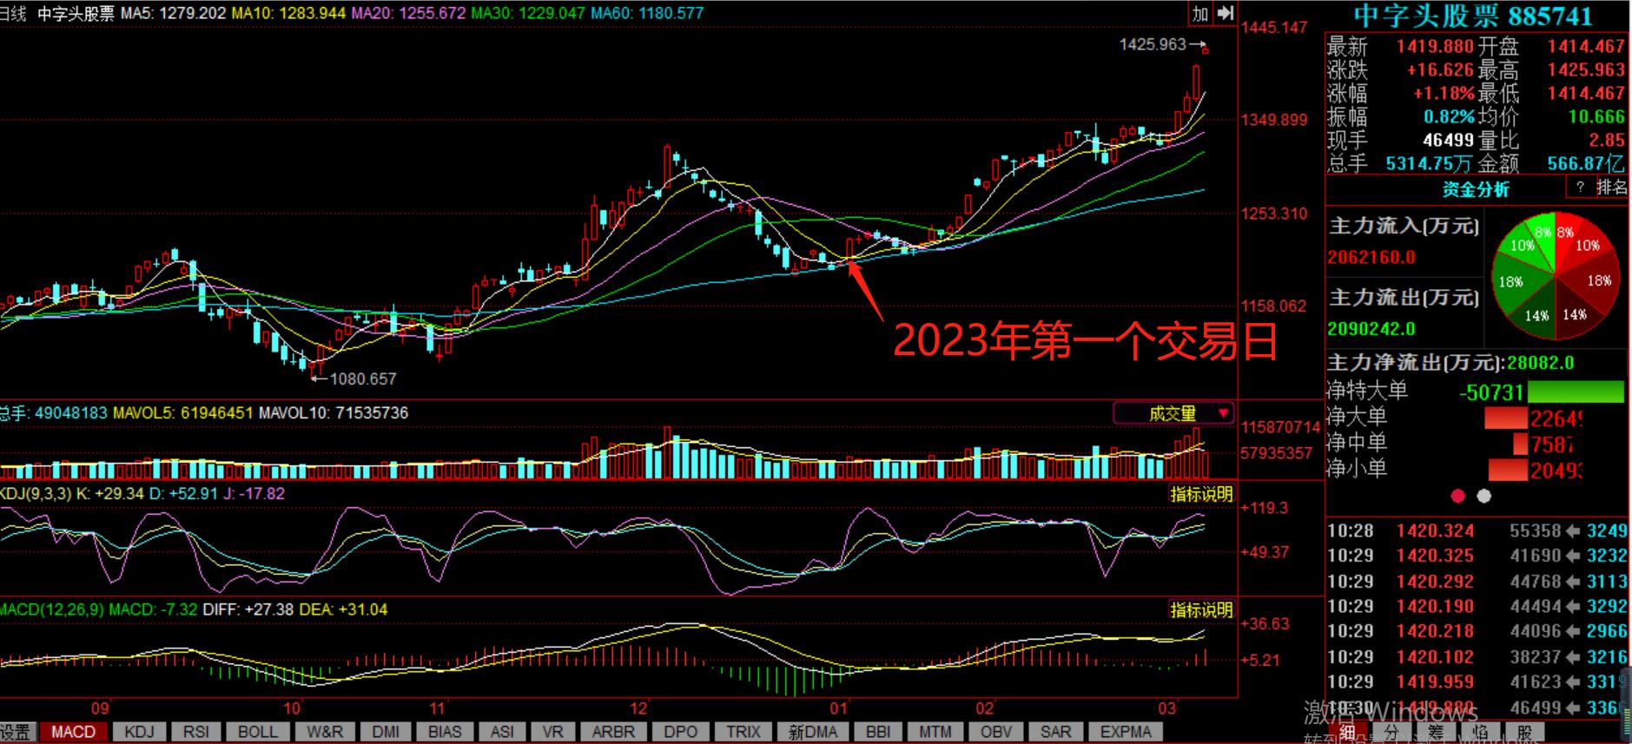Viewport: 1632px width, 744px height.
Task: Open KDJ 指标说明 indicator explanation
Action: (x=1201, y=494)
